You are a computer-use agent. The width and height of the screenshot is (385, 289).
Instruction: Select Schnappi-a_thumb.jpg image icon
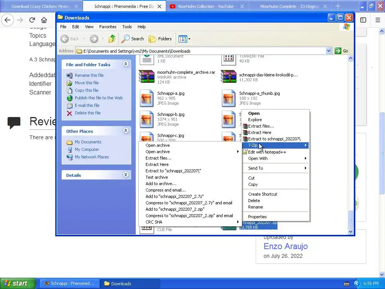pos(229,98)
